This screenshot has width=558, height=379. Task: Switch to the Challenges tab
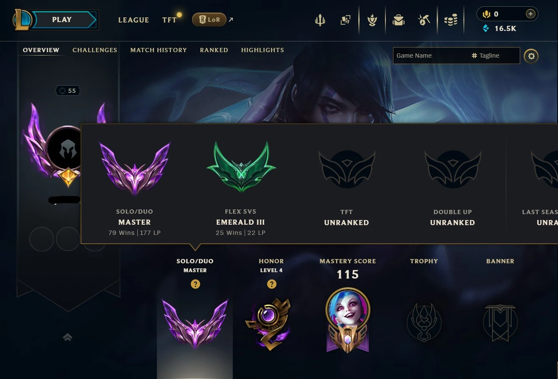tap(95, 50)
